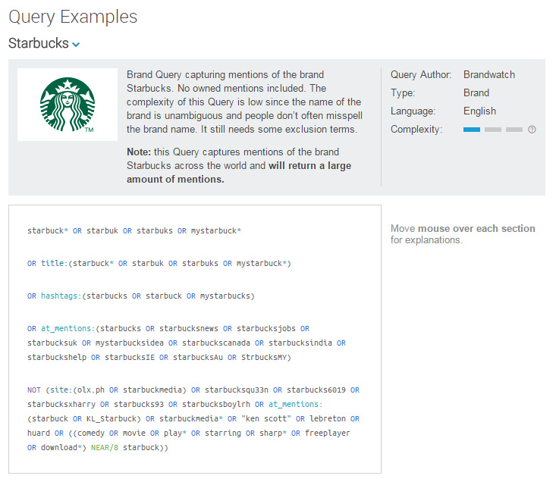This screenshot has height=482, width=556.
Task: Click 'starbuckscanada' in the query
Action: [x=216, y=343]
